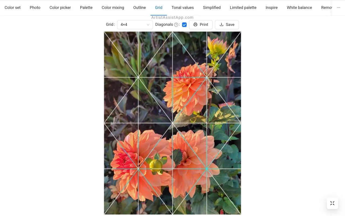The height and width of the screenshot is (216, 345).
Task: Select the Grid tab
Action: (x=159, y=8)
